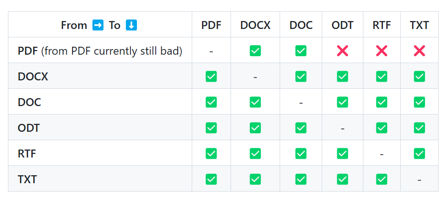
Task: Click the dash in DOC to DOC cell
Action: (x=301, y=102)
